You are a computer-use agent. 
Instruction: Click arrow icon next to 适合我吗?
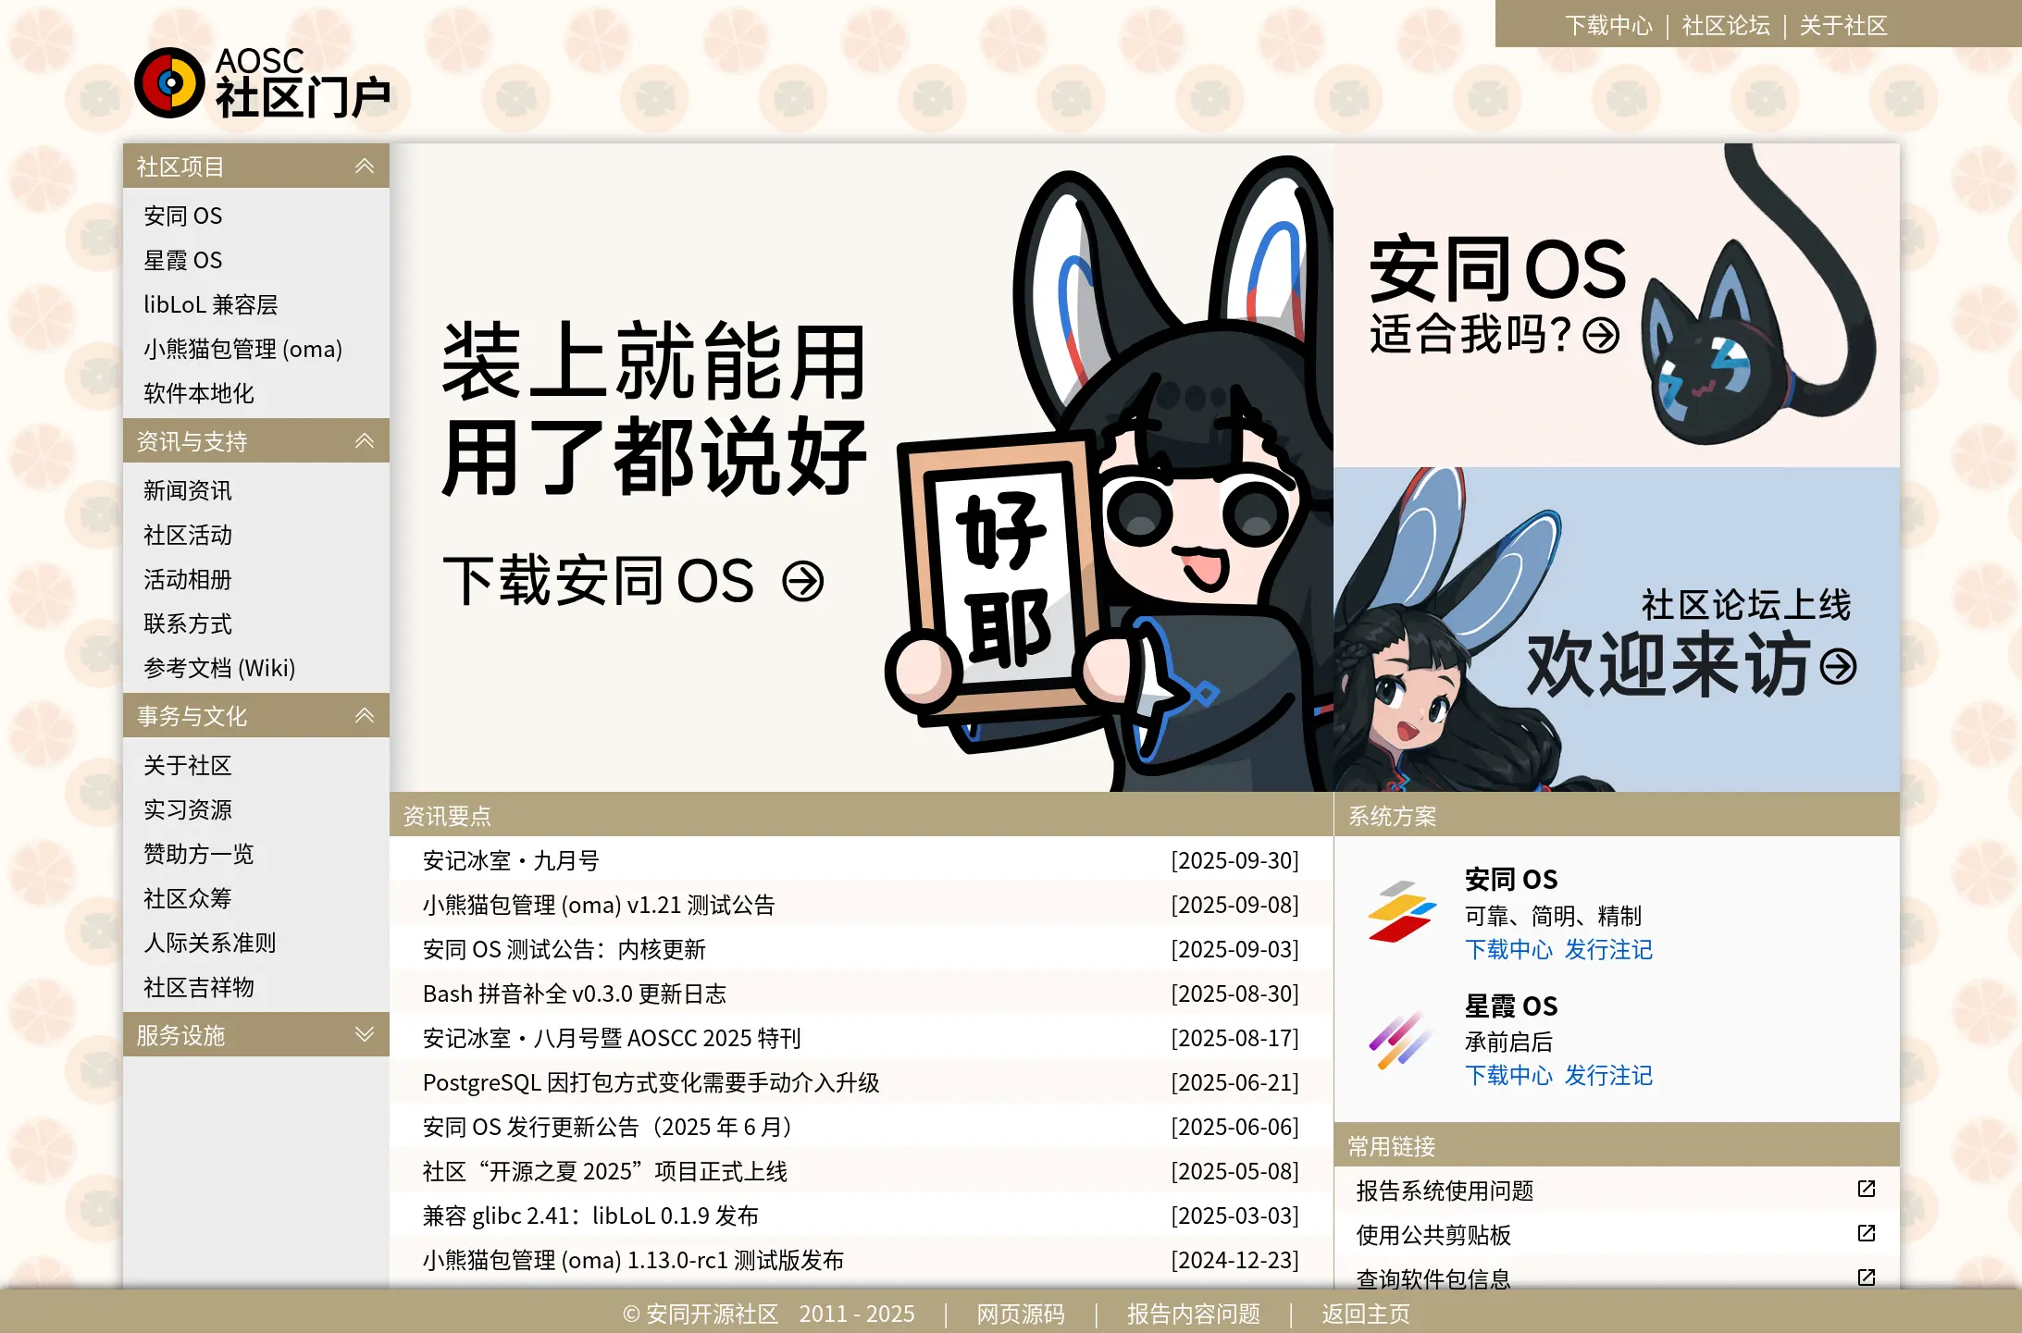tap(1601, 336)
